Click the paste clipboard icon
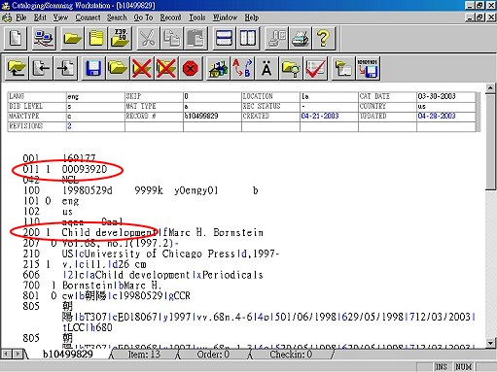 [x=195, y=38]
